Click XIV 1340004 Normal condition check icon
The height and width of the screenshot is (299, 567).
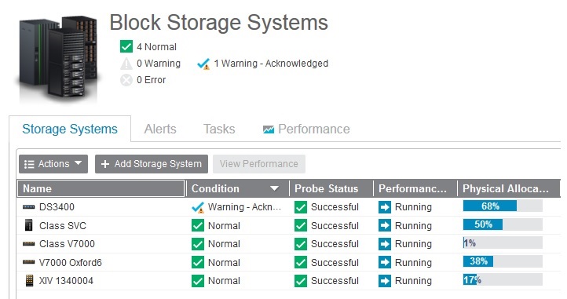point(198,281)
